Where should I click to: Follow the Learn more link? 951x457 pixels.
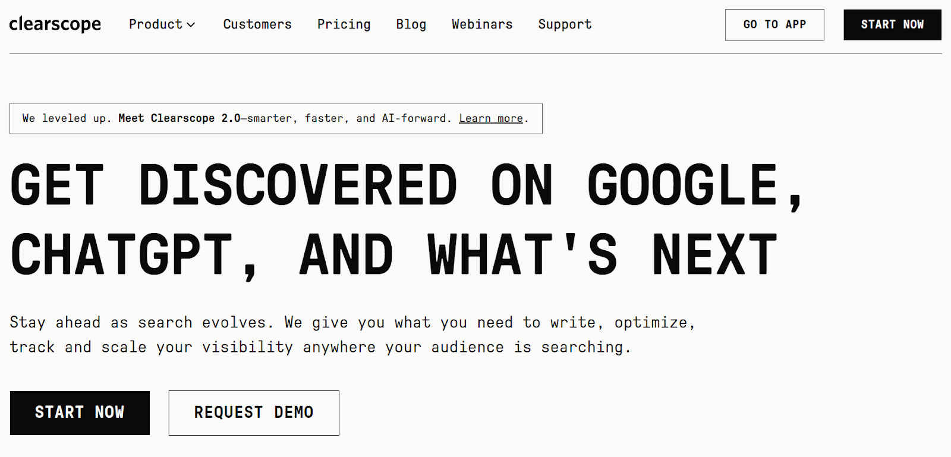tap(491, 118)
